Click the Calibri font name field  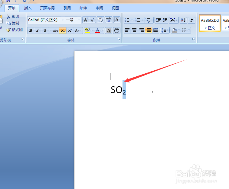click(44, 20)
